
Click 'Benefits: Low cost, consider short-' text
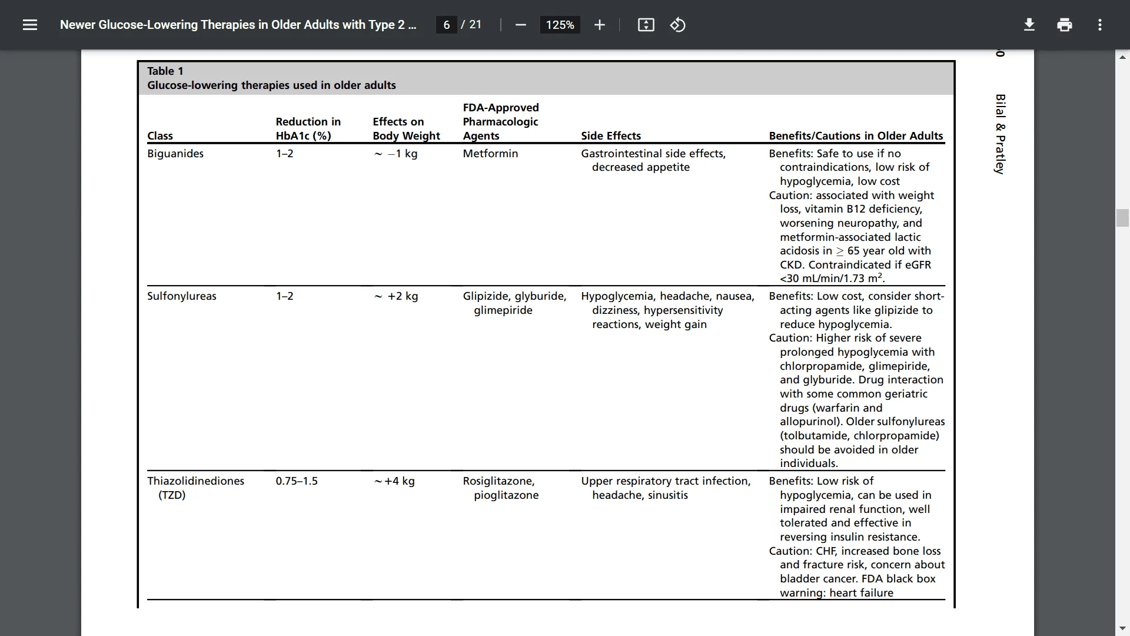[856, 296]
